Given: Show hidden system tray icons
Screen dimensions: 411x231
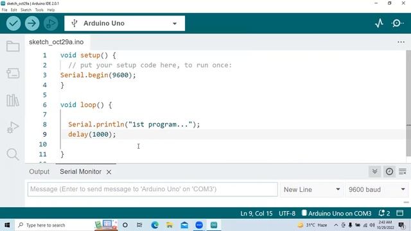Looking at the screenshot, I should [x=336, y=225].
